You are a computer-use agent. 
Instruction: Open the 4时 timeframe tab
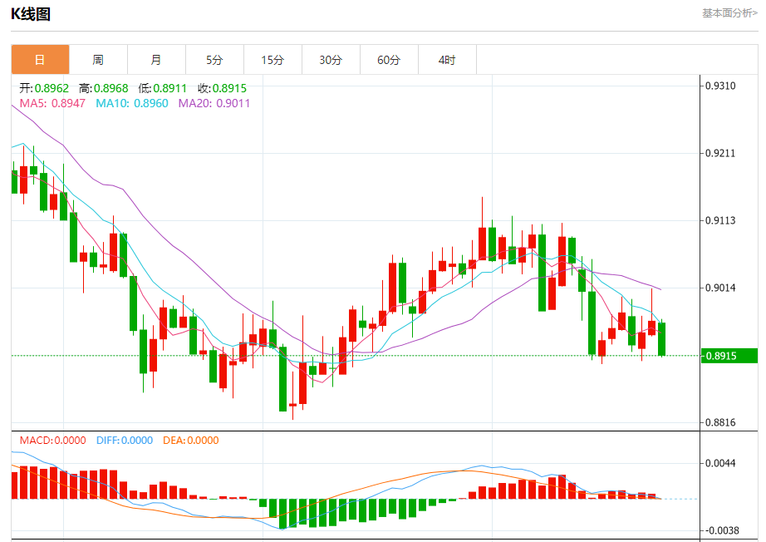(447, 60)
